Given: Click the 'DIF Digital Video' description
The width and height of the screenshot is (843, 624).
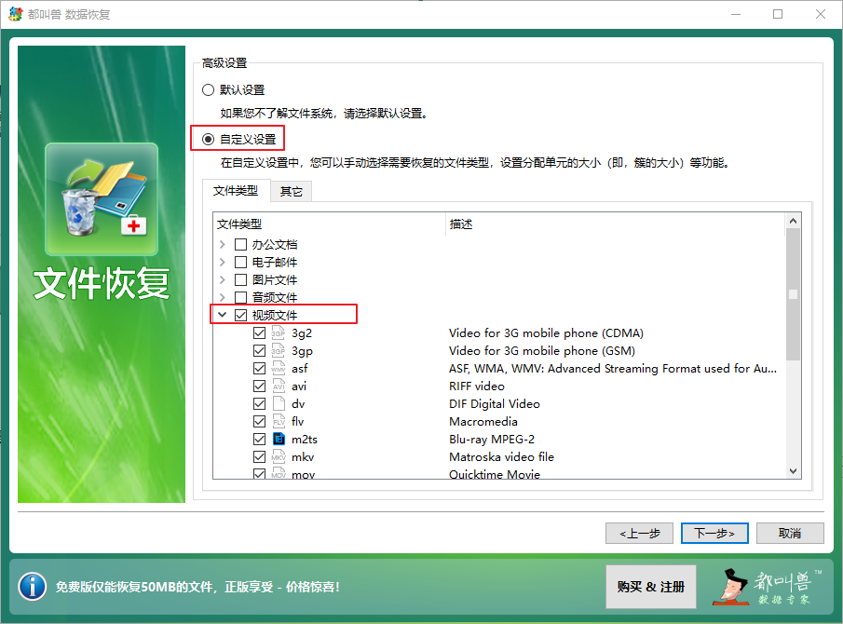Looking at the screenshot, I should [x=495, y=403].
